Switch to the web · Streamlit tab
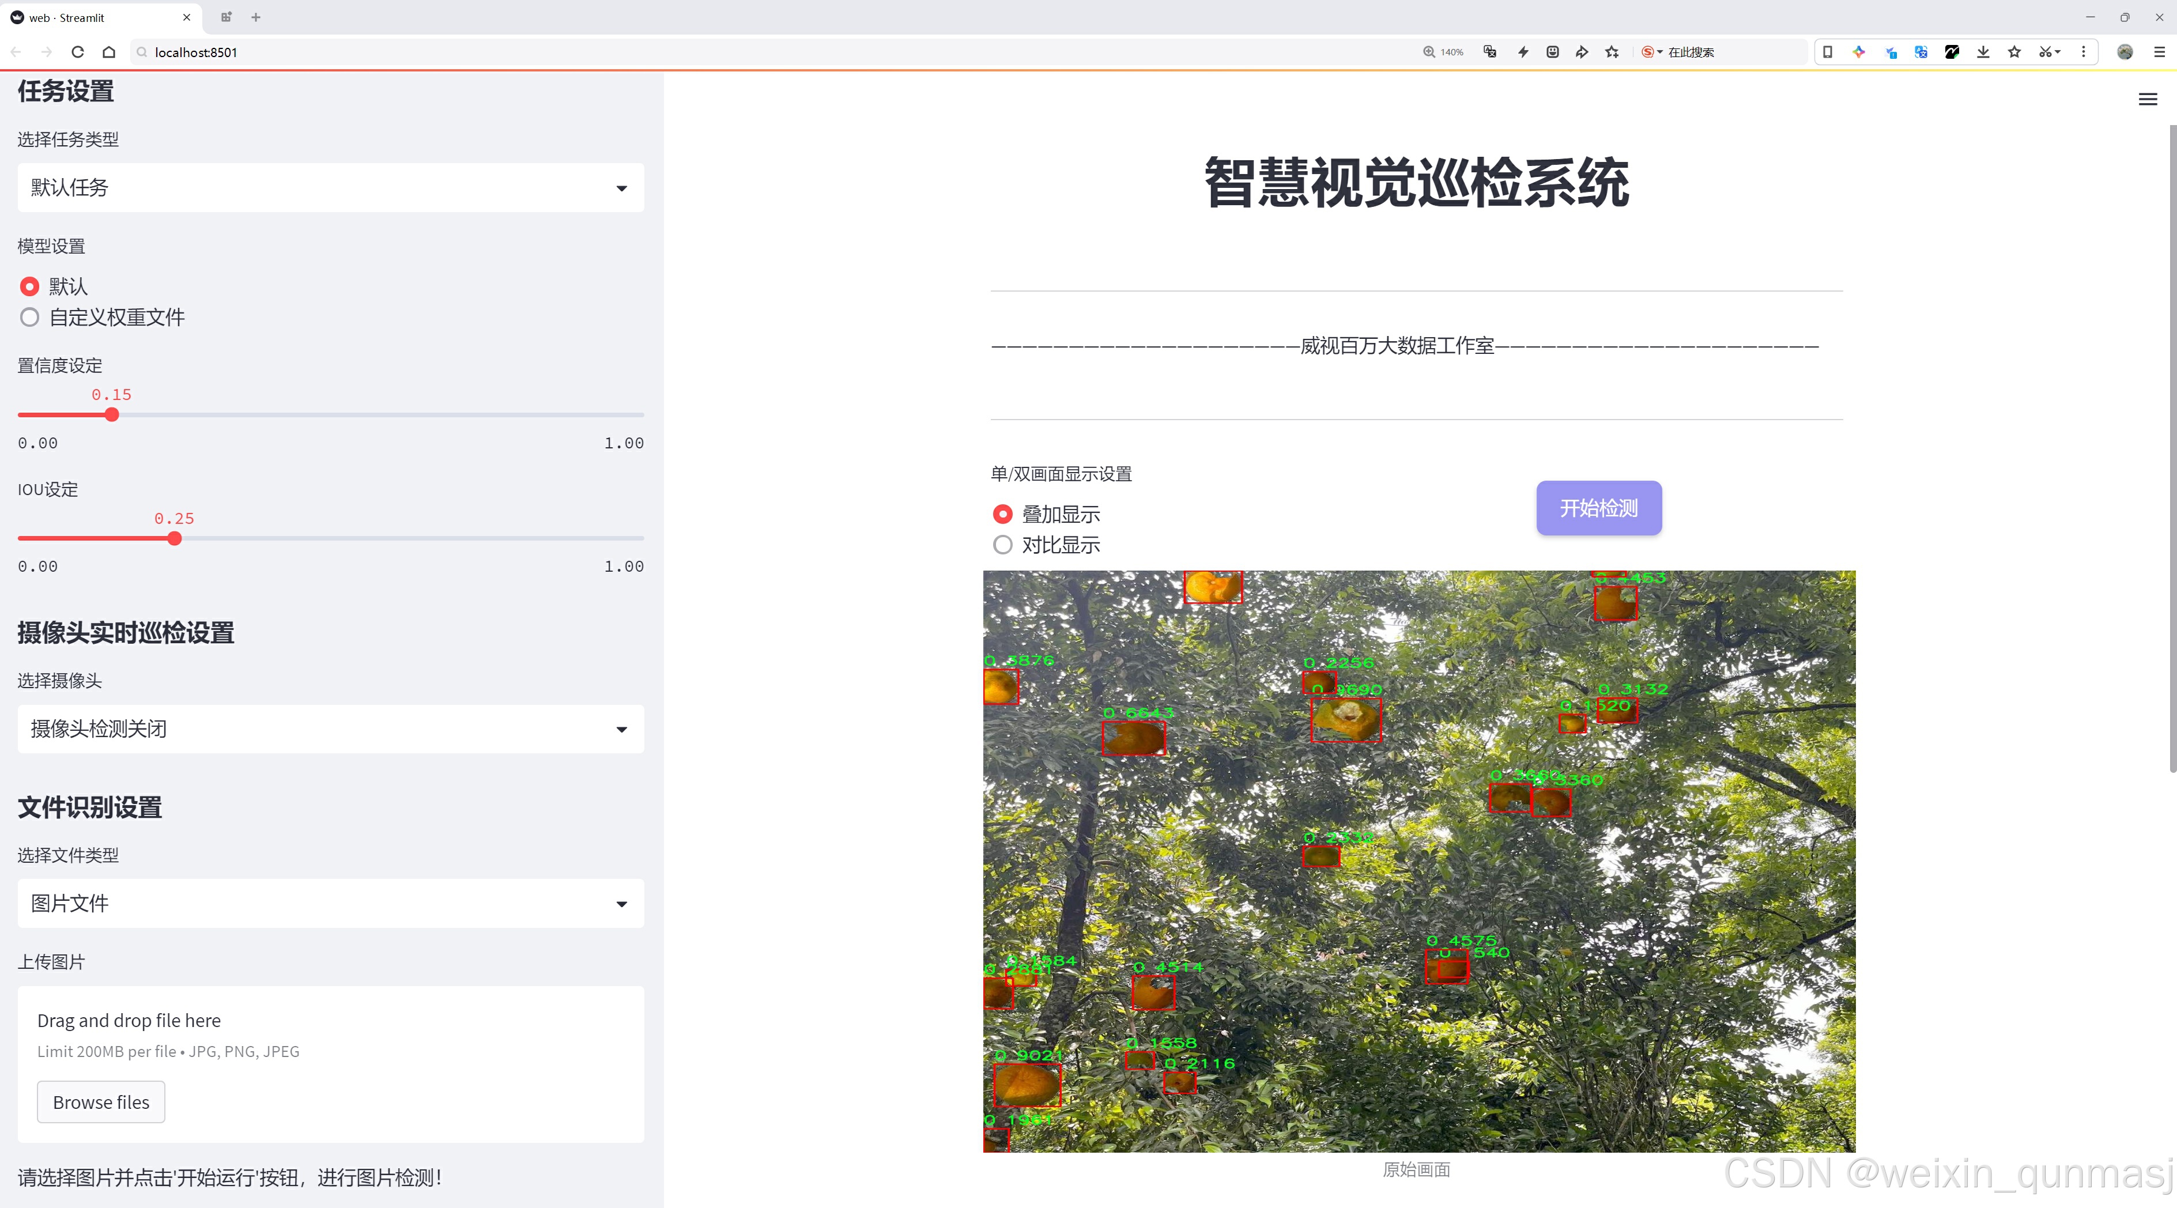The image size is (2177, 1208). click(x=93, y=17)
